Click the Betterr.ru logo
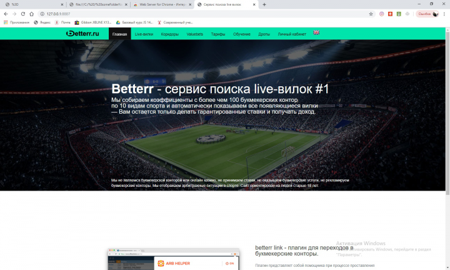The height and width of the screenshot is (270, 450). 82,34
